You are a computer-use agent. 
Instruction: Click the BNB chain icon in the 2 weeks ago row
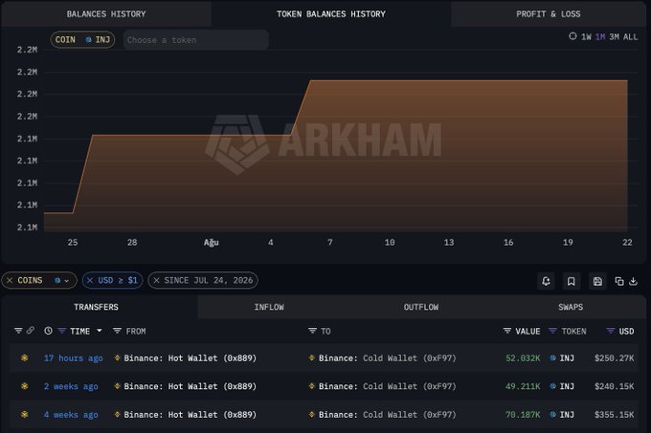click(25, 386)
